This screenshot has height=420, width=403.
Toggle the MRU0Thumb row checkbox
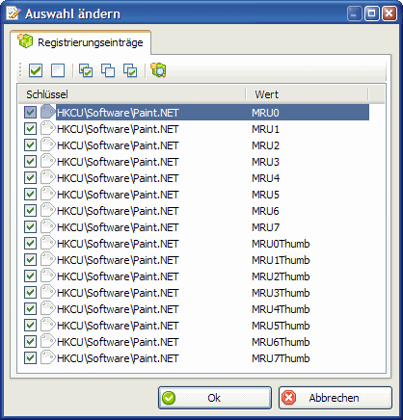pos(30,244)
